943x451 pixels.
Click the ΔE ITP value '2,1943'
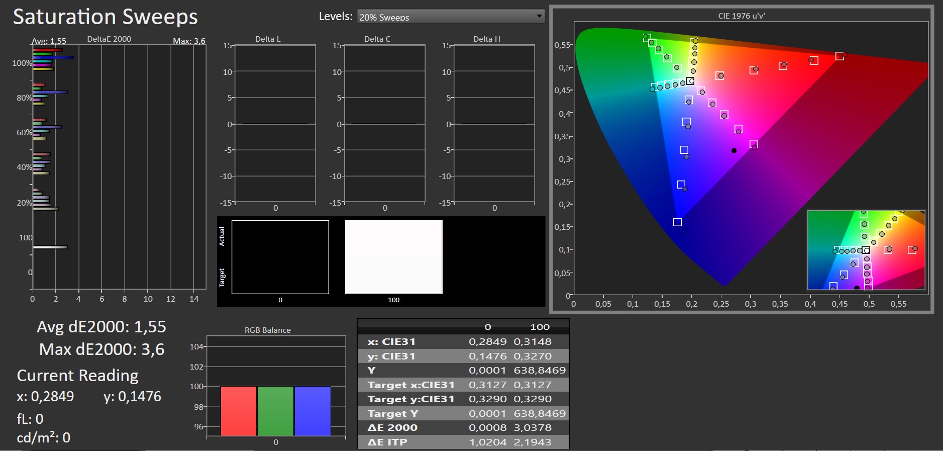(533, 442)
